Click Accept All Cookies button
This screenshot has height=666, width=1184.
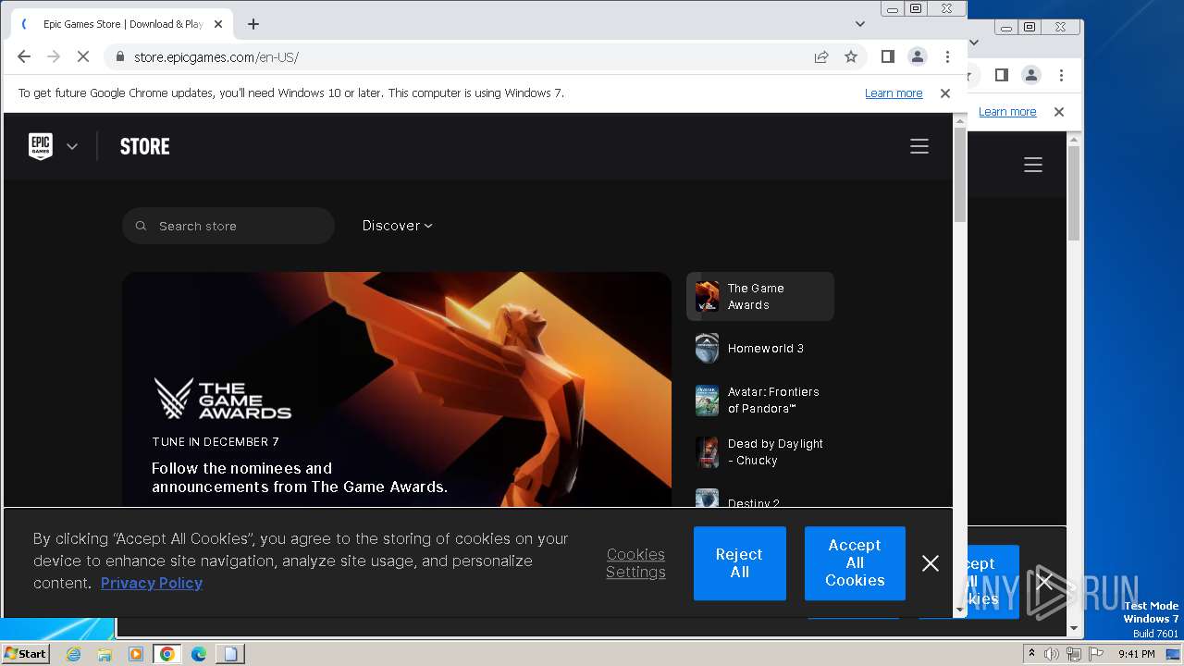pos(855,563)
